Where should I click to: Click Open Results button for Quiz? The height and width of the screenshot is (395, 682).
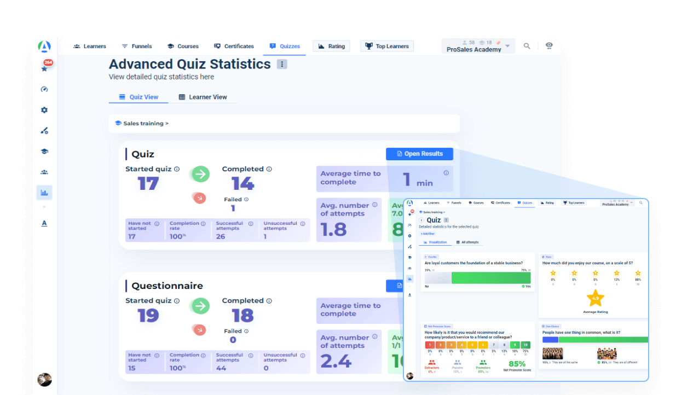419,154
